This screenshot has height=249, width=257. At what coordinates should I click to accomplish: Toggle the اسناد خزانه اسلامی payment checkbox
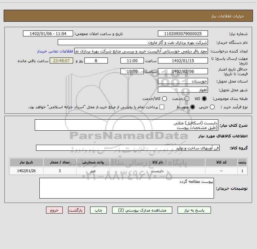162,107
